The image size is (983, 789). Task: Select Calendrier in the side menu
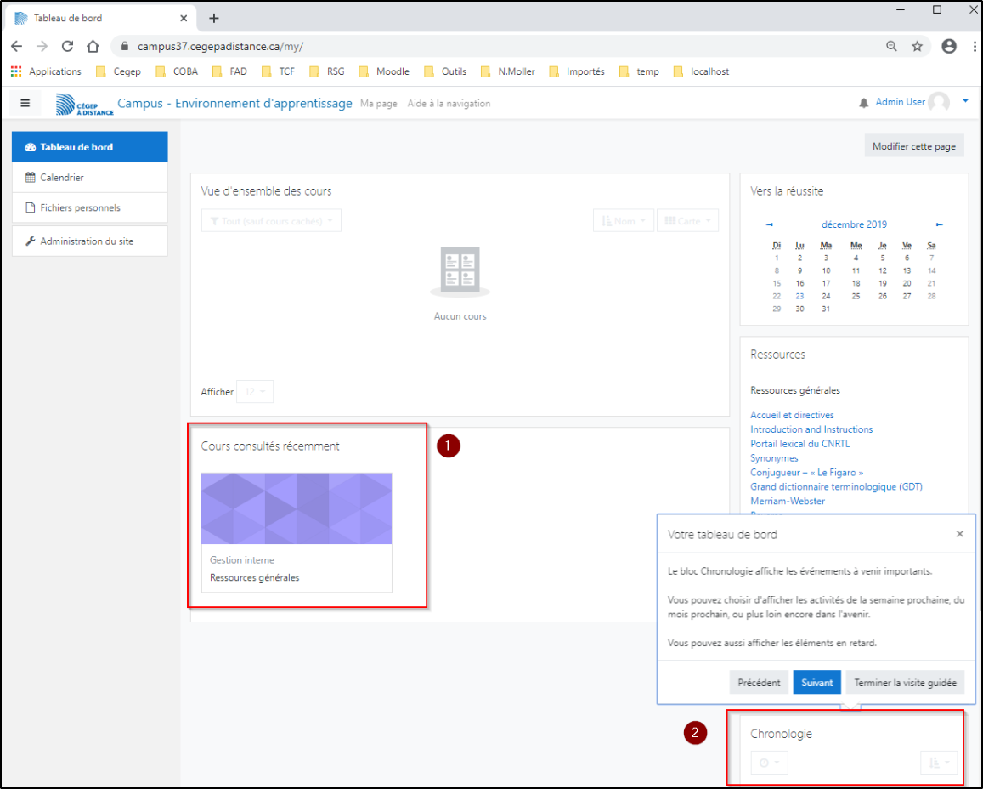coord(62,178)
